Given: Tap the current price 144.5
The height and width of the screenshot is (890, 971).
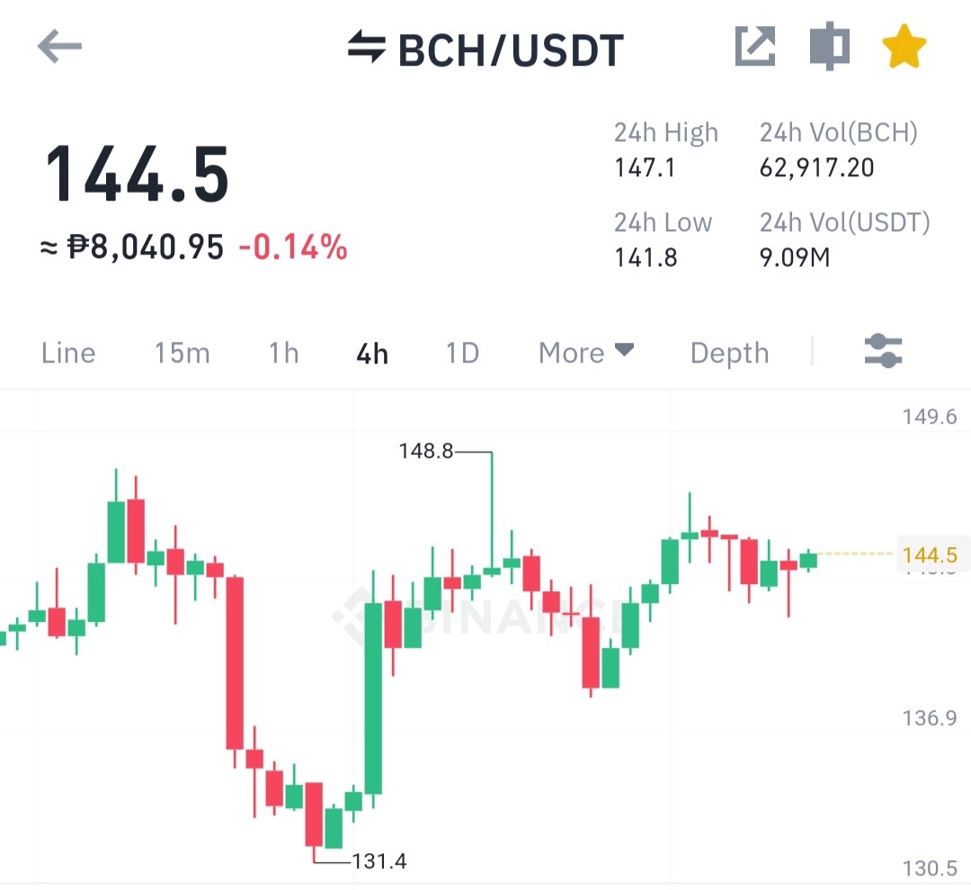Looking at the screenshot, I should pyautogui.click(x=138, y=175).
